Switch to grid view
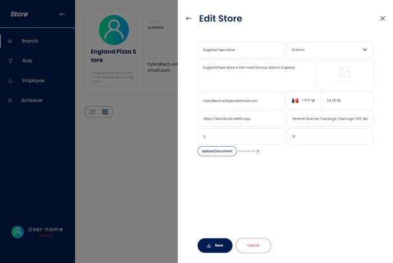This screenshot has height=263, width=393. pyautogui.click(x=105, y=112)
